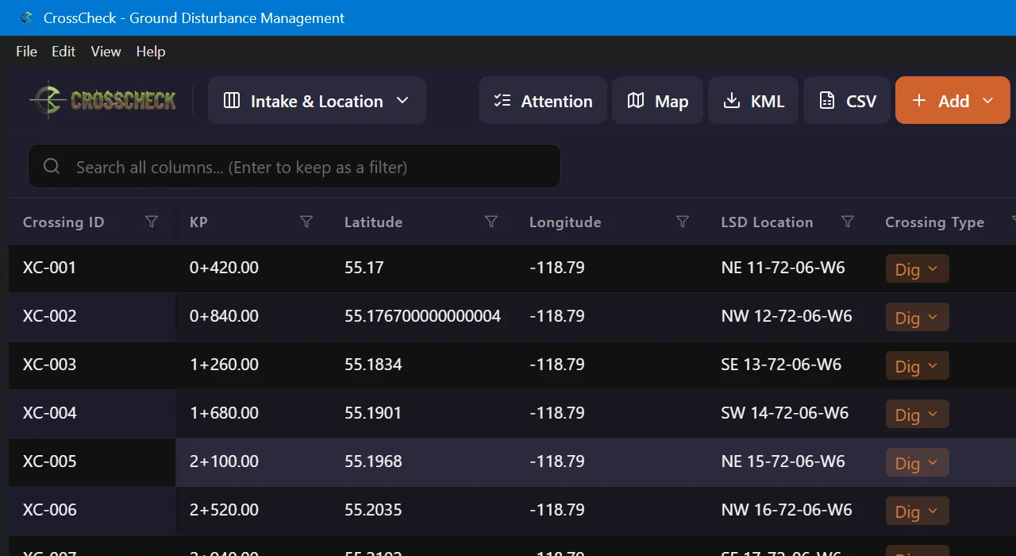The image size is (1016, 556).
Task: Select crossing XC-003 cell
Action: 92,365
